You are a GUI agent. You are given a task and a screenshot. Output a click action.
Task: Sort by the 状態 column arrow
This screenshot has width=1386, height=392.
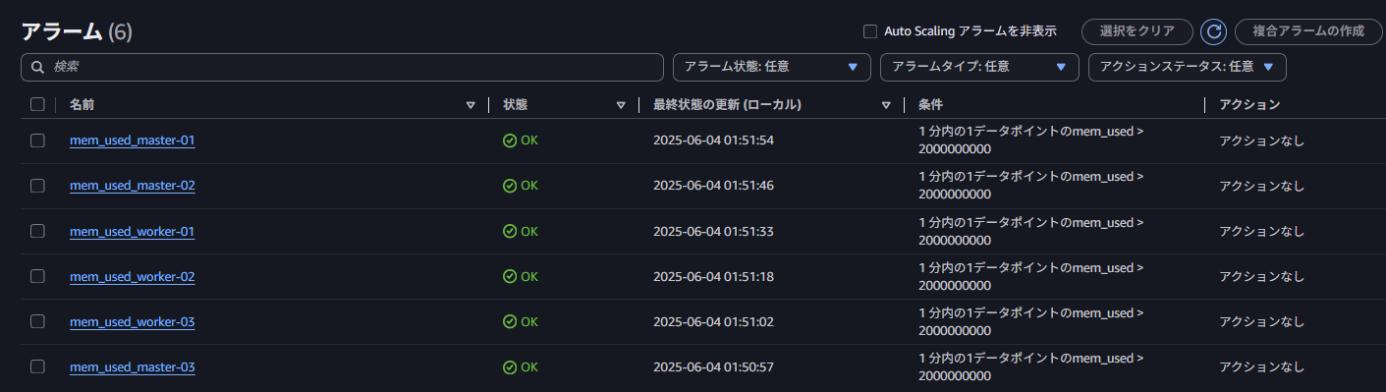(x=621, y=104)
